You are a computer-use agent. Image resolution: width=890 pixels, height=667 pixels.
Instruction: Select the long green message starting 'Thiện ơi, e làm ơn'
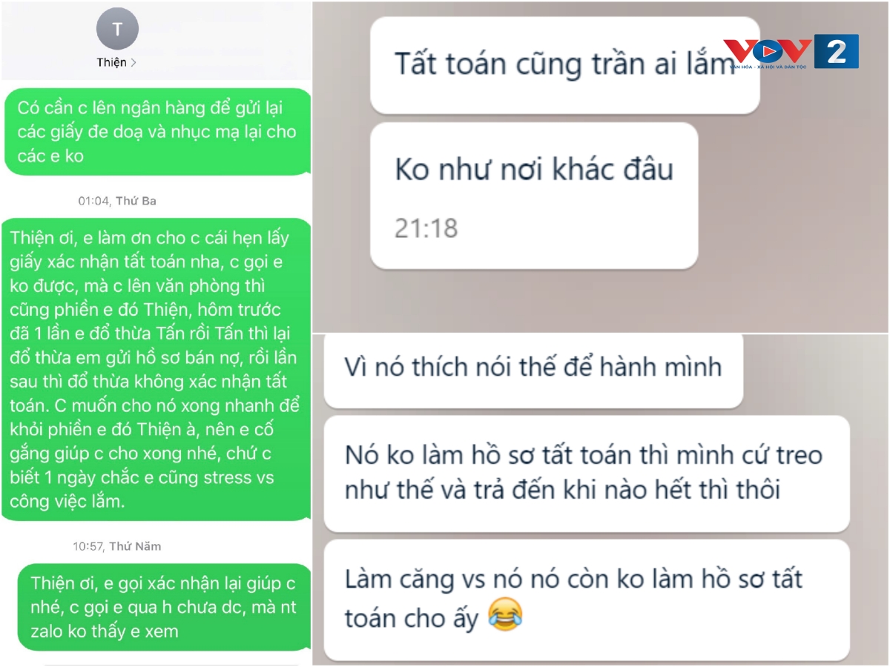[156, 369]
